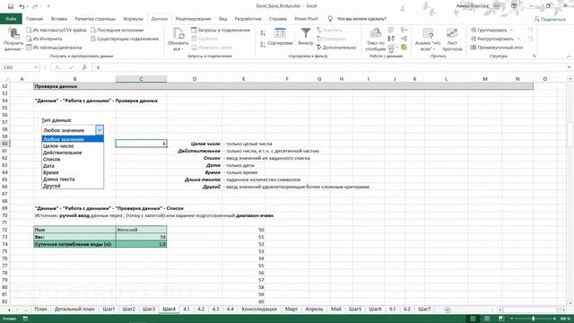
Task: Switch to the Рецензирование tab
Action: coord(193,19)
